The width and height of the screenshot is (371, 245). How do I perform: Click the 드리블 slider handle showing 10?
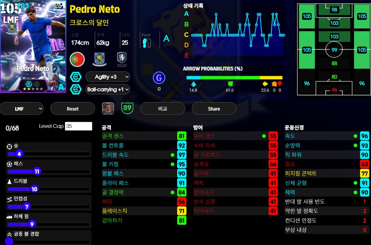point(34,189)
